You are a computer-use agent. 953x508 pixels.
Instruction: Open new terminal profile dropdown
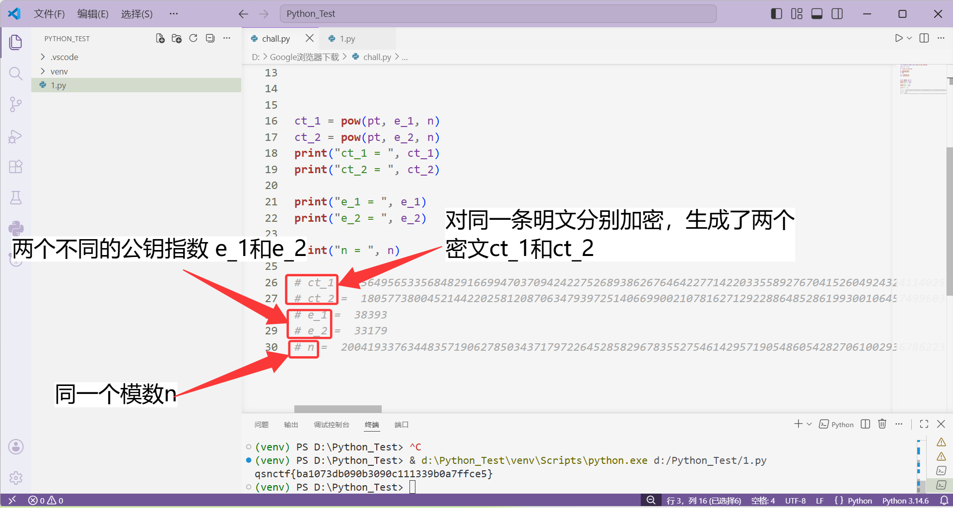809,424
